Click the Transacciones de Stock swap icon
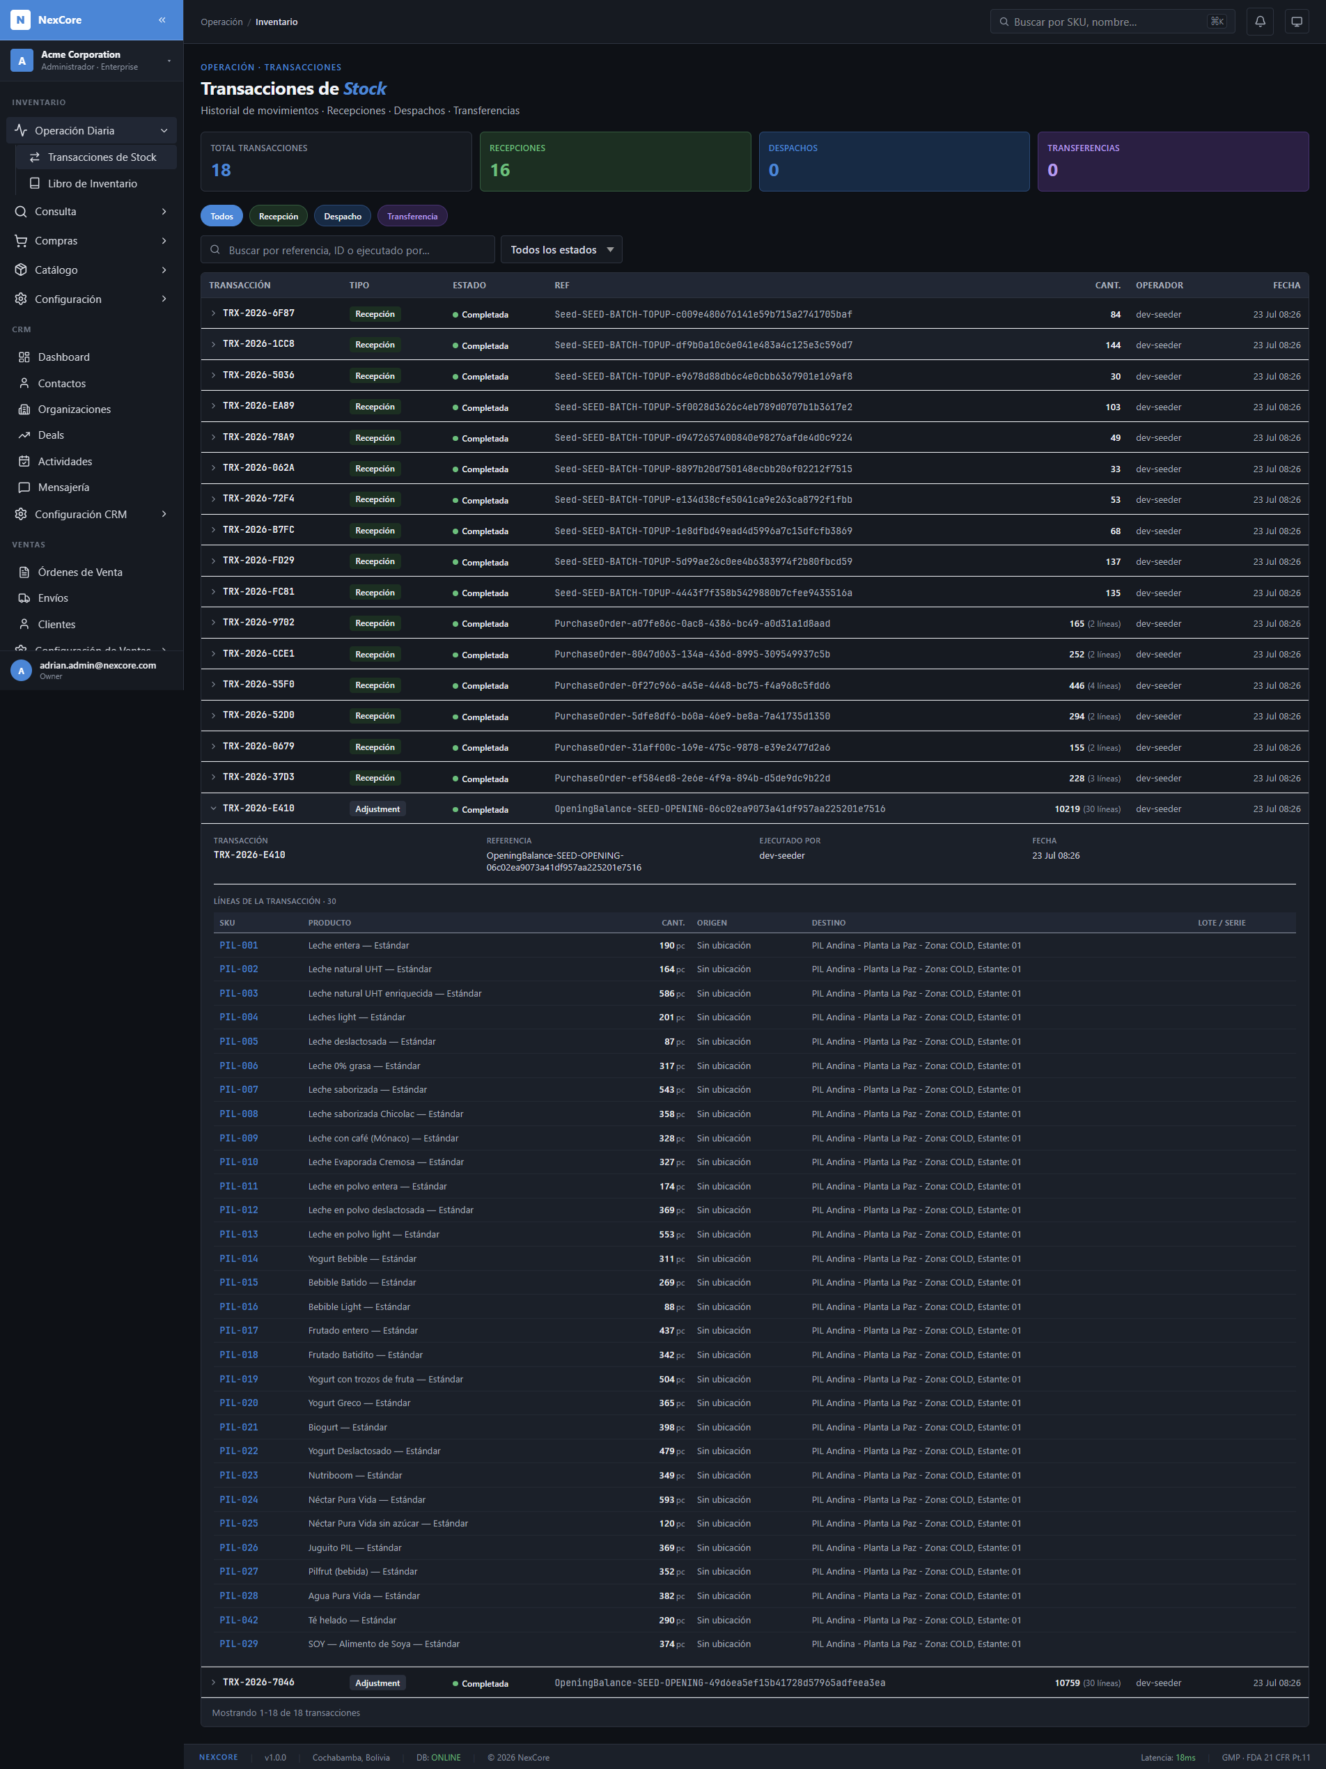Viewport: 1326px width, 1769px height. pos(34,157)
